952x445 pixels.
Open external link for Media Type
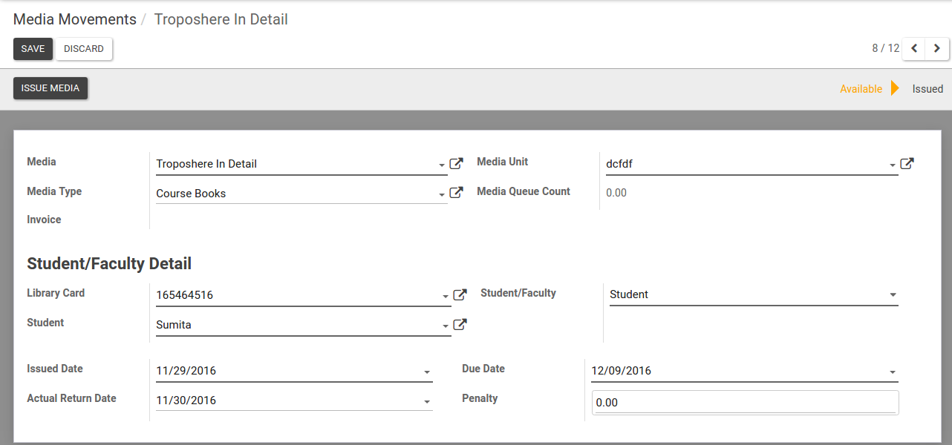(x=457, y=193)
